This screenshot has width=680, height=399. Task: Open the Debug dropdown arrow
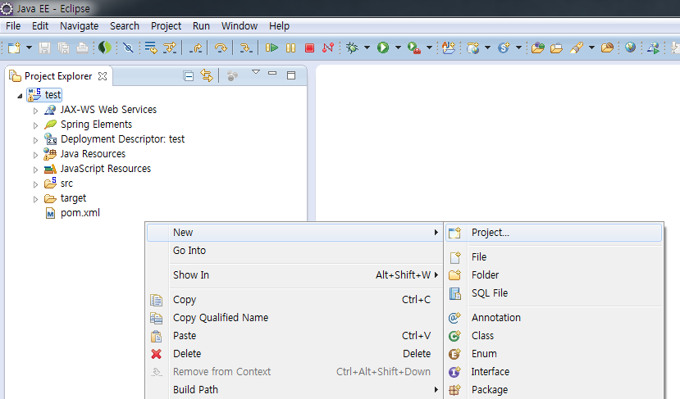(367, 48)
